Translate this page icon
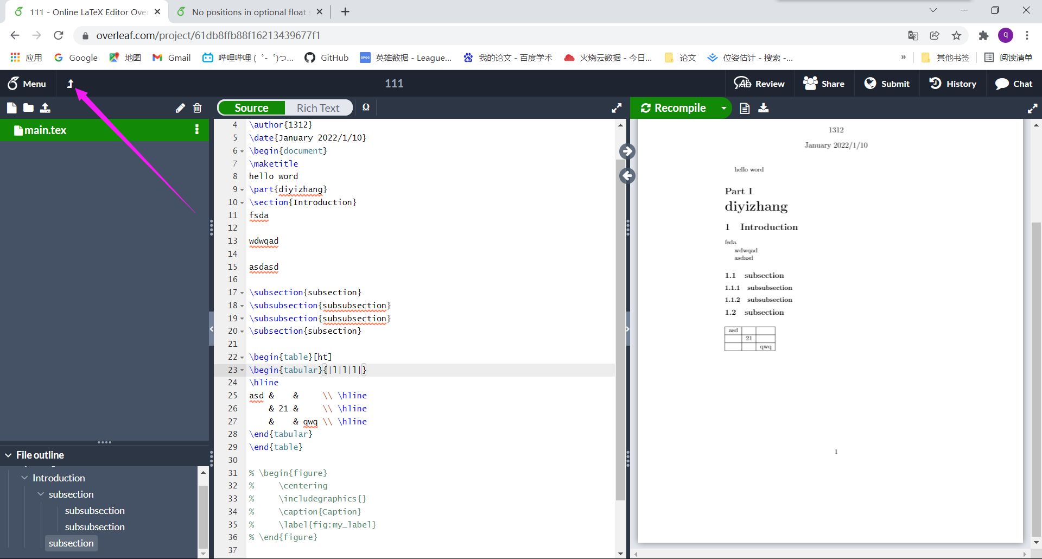The image size is (1042, 559). coord(913,35)
